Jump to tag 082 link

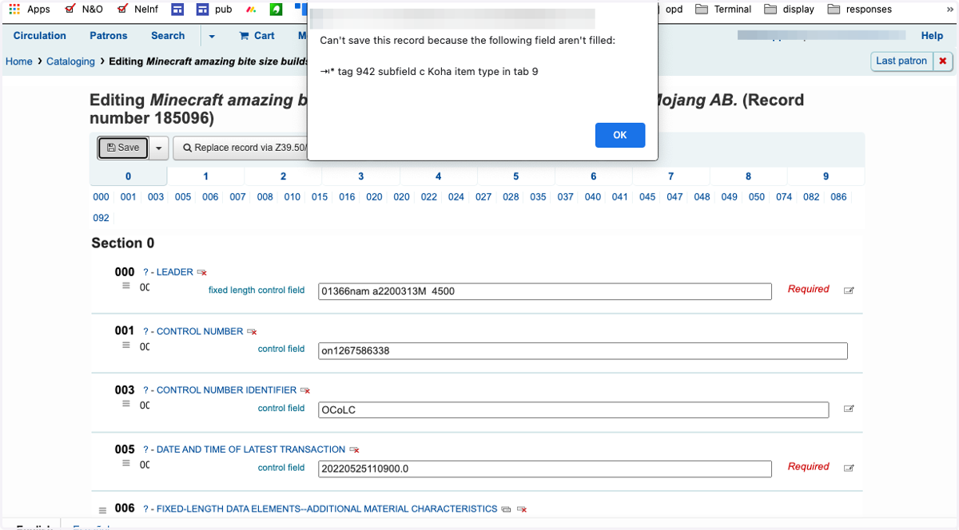811,197
